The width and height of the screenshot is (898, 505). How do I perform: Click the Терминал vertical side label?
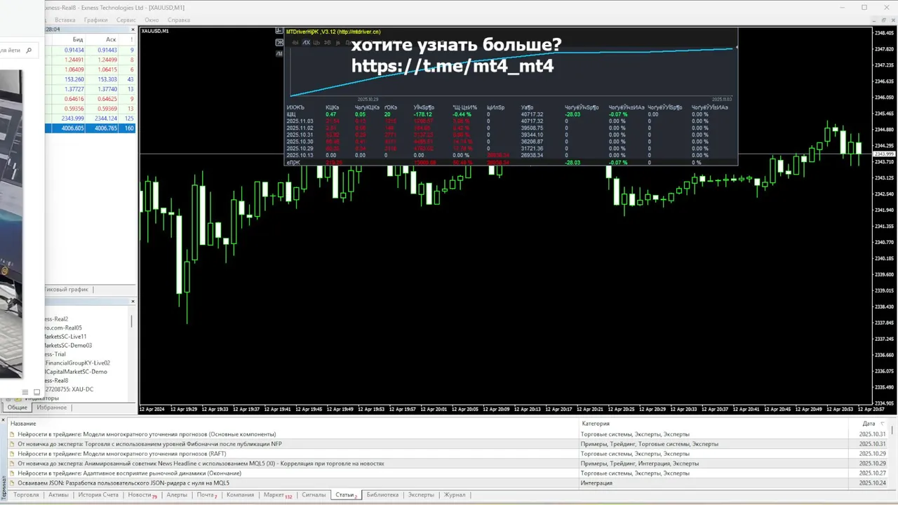4,487
